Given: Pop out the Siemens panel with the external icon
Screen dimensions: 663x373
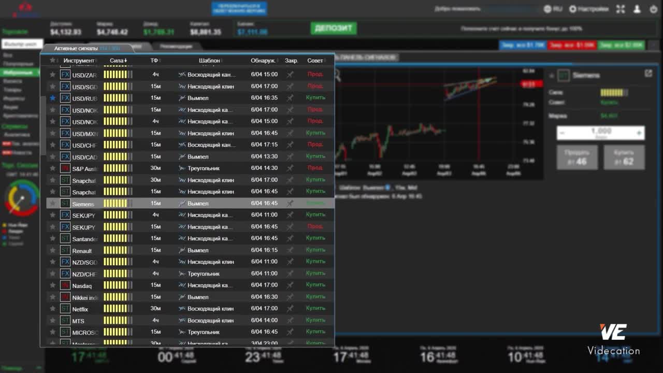Looking at the screenshot, I should coord(648,74).
